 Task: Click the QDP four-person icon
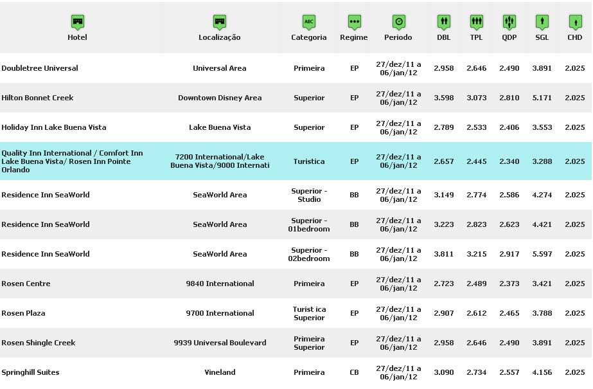tap(509, 22)
